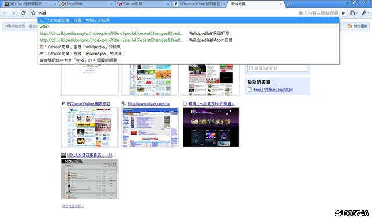Click the address bar containing wiki
Image resolution: width=372 pixels, height=218 pixels.
(188, 13)
